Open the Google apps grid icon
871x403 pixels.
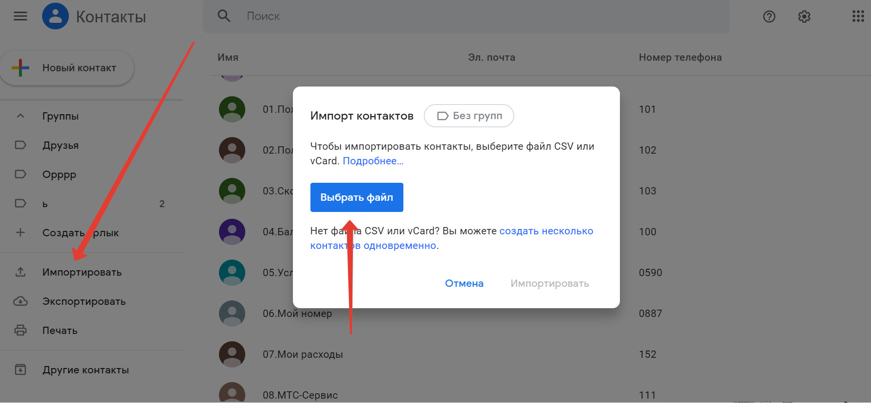tap(858, 16)
